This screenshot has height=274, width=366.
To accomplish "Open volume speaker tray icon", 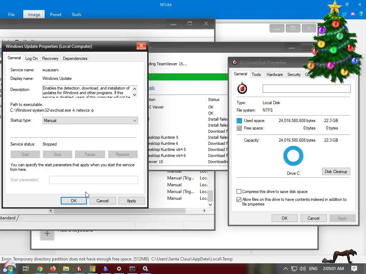I will pyautogui.click(x=302, y=269).
